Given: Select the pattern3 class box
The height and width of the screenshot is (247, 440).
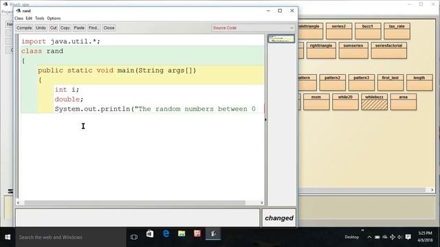Looking at the screenshot, I should click(x=362, y=82).
